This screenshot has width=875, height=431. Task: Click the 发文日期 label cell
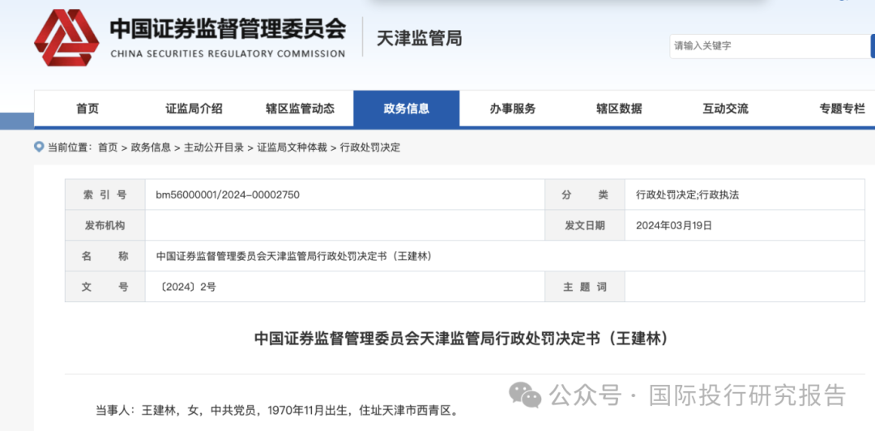point(585,225)
